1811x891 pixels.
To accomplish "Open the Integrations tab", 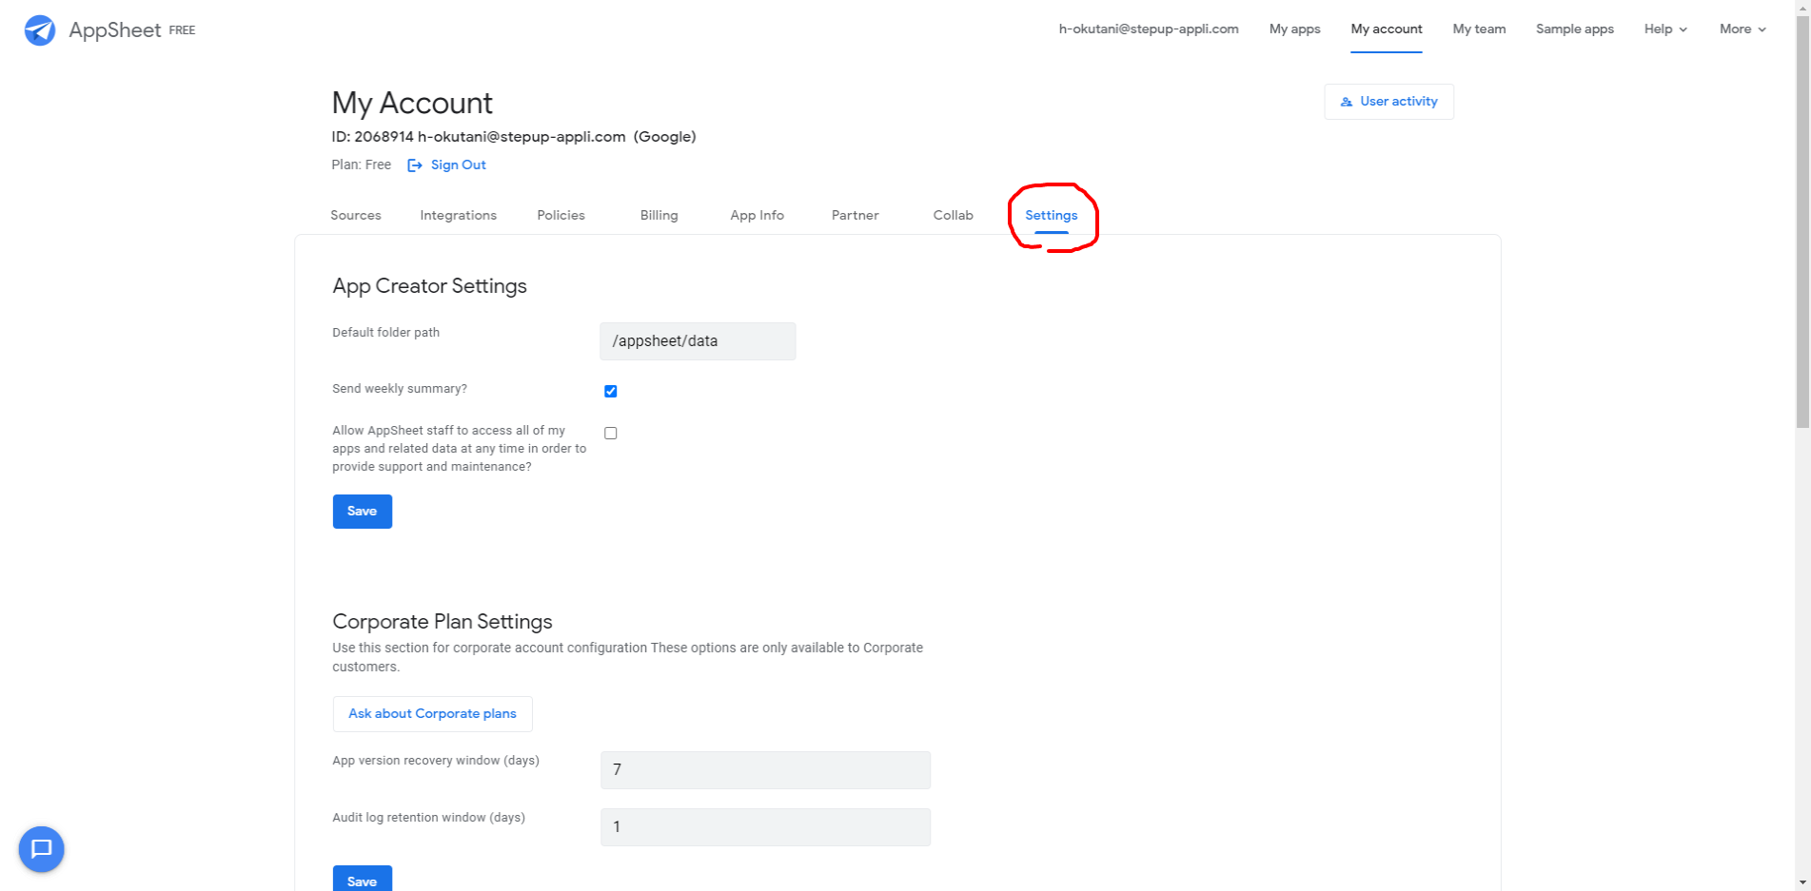I will point(458,215).
